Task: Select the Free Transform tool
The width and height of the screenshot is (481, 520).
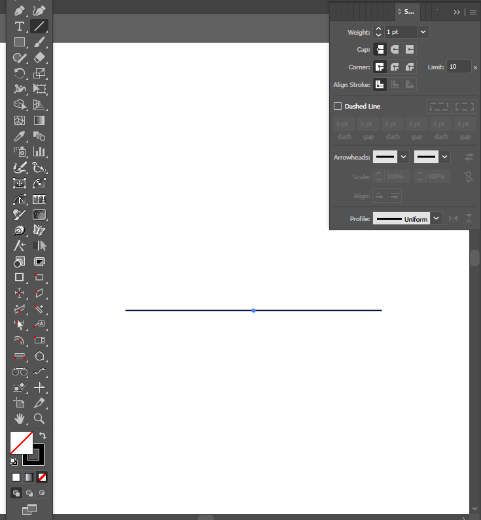Action: click(x=39, y=89)
